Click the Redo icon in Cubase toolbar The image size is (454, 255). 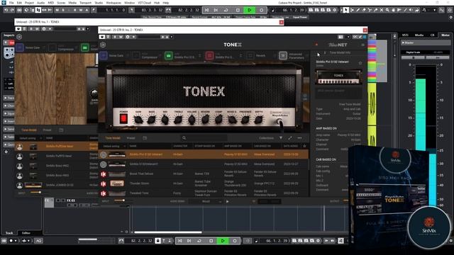12,10
